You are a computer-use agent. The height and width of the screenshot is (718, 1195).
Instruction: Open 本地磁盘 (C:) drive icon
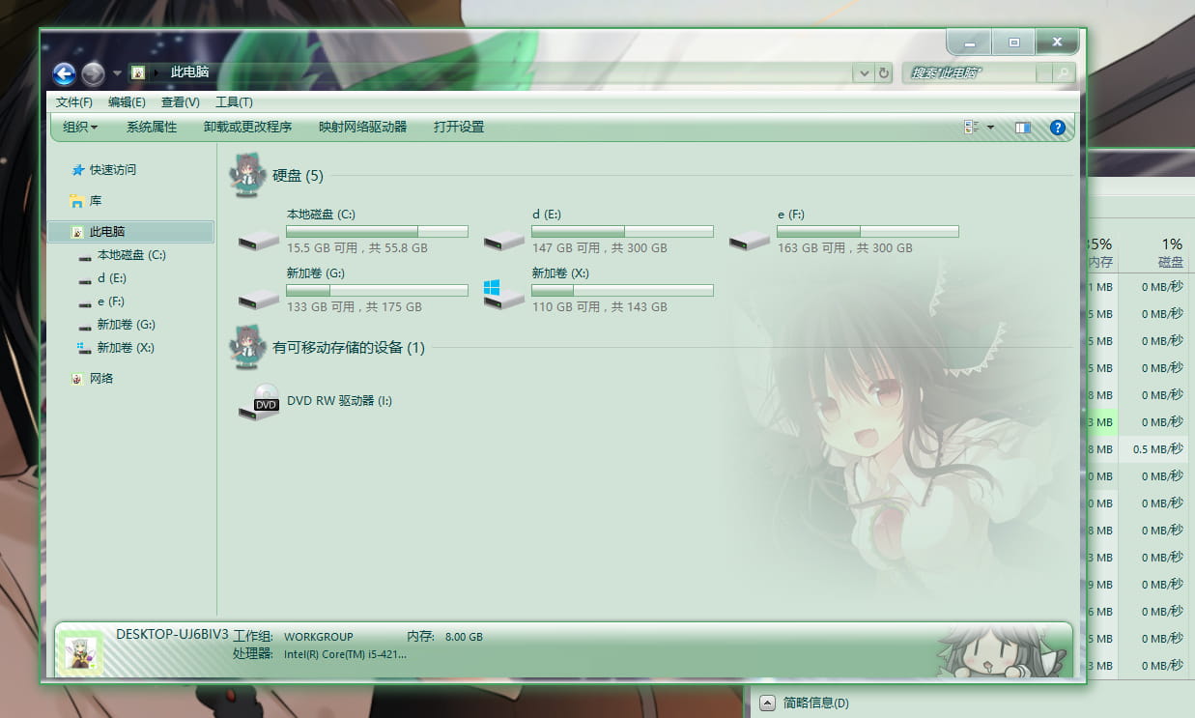(258, 241)
